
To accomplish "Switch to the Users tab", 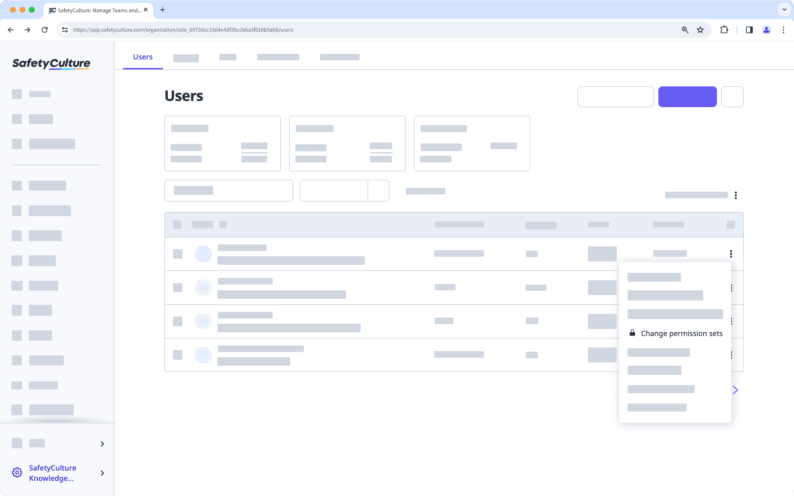I will [x=142, y=57].
